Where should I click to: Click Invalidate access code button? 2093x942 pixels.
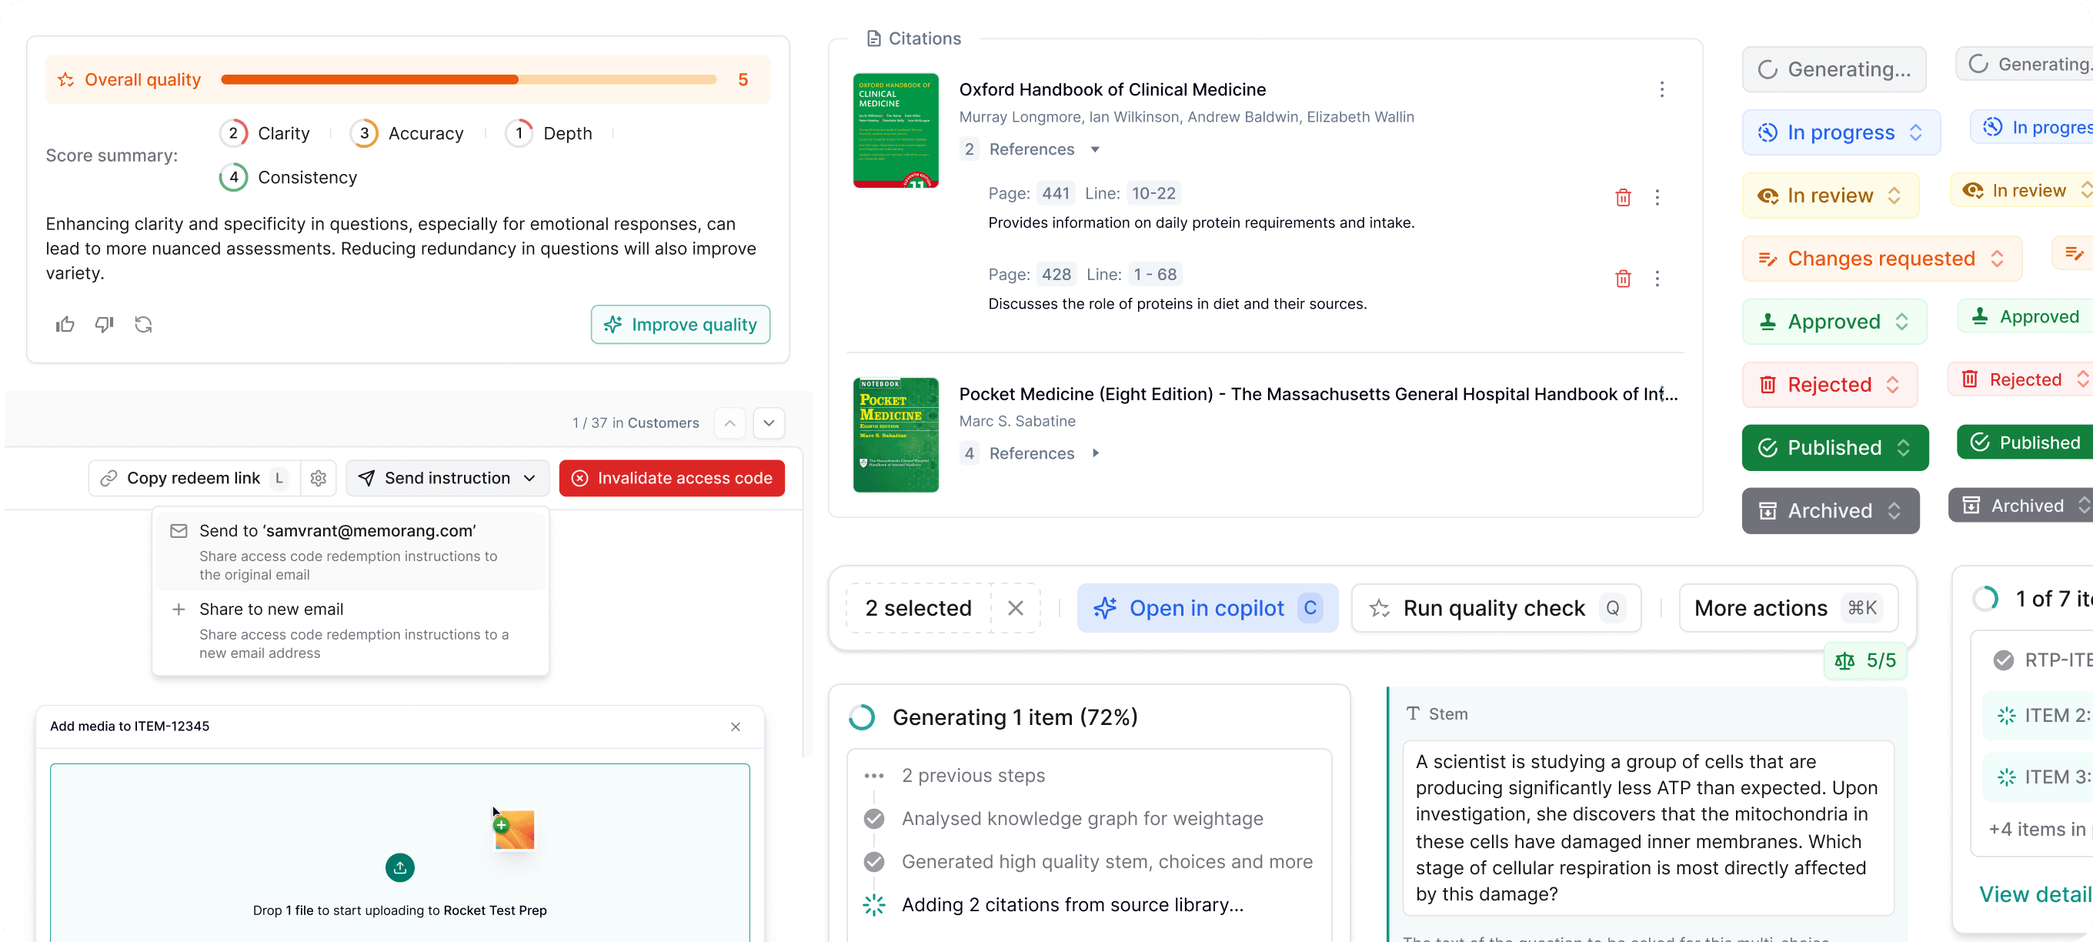tap(671, 478)
